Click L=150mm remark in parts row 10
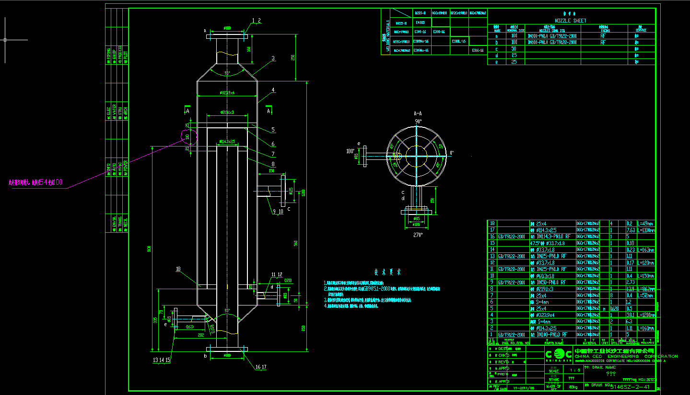The height and width of the screenshot is (395, 690). [x=645, y=276]
